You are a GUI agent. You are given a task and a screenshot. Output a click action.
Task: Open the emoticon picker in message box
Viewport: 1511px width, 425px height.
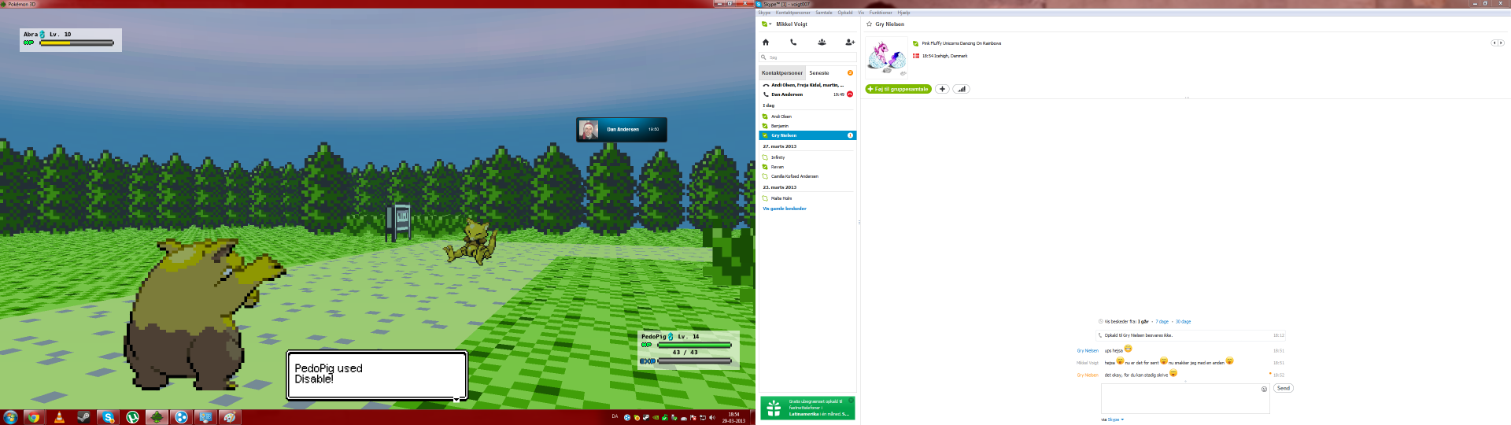coord(1264,389)
